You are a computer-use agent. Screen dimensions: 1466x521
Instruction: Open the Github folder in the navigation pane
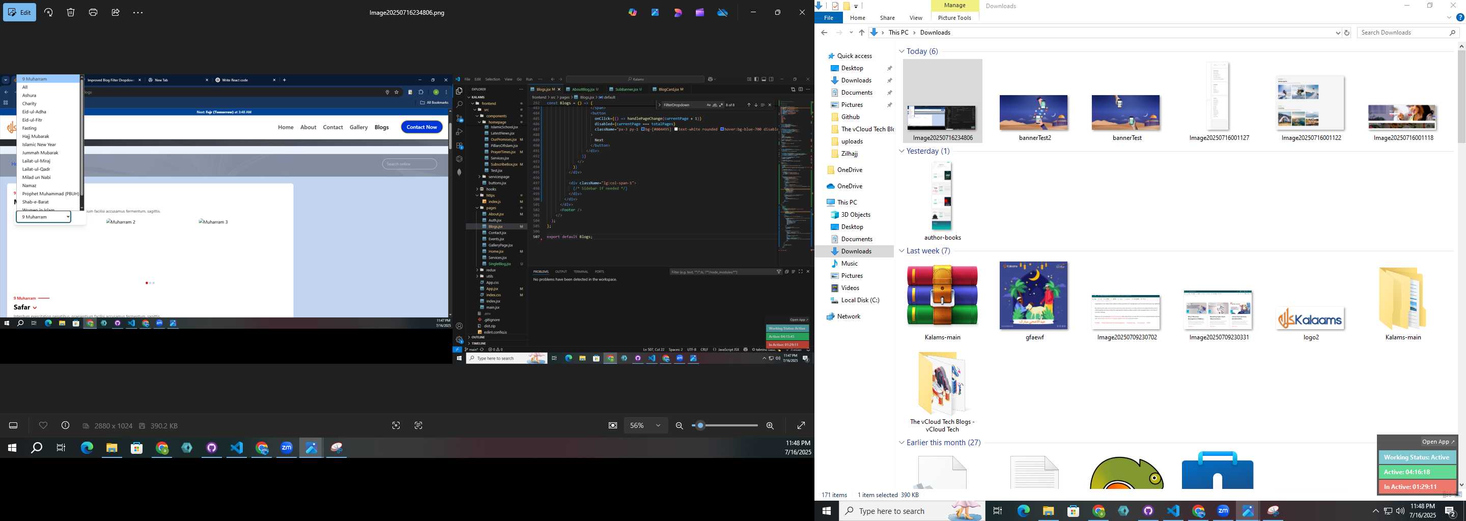850,117
